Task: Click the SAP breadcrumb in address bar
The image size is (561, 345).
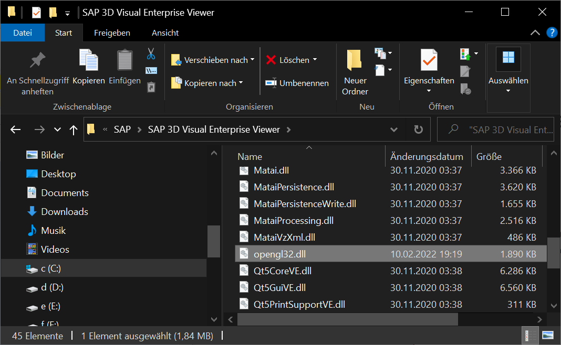Action: pos(122,130)
